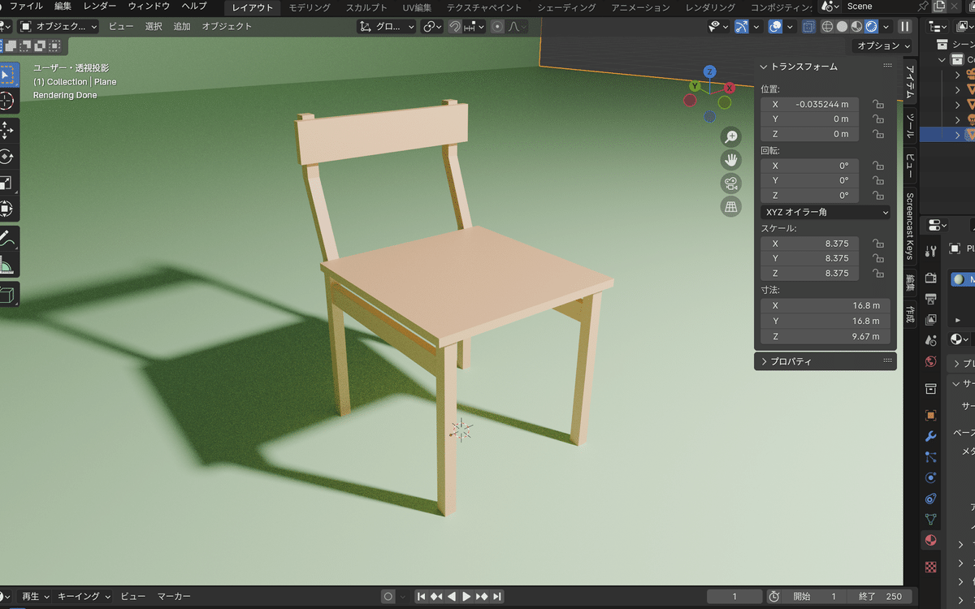Open the Item sidebar tab
The width and height of the screenshot is (975, 609).
pos(910,82)
